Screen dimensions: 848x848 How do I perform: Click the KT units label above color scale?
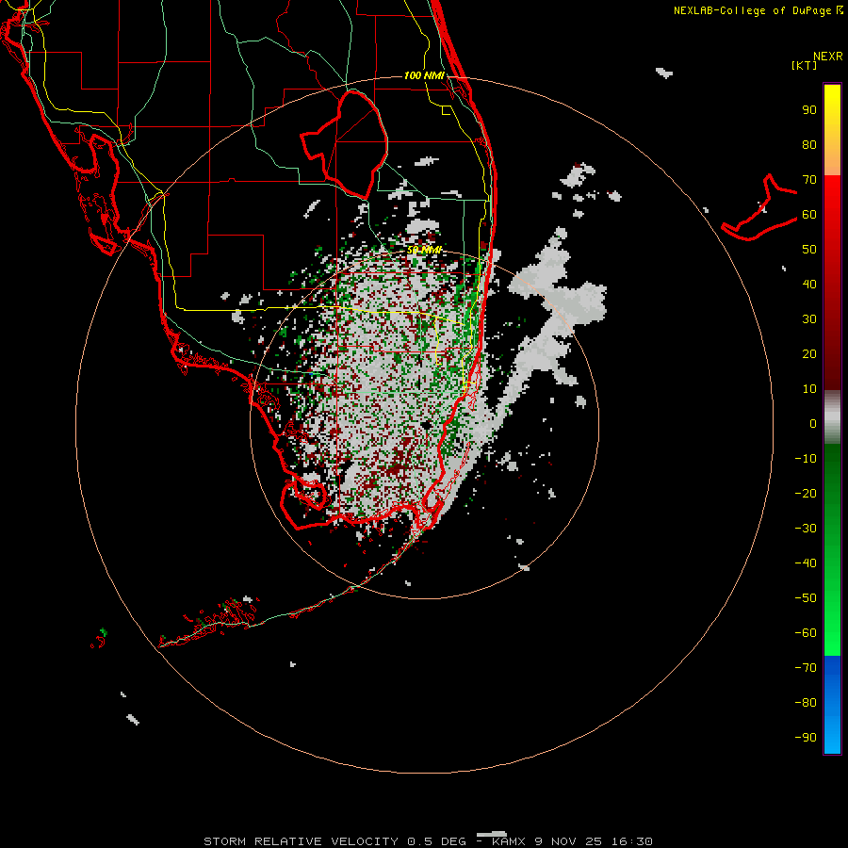click(805, 65)
